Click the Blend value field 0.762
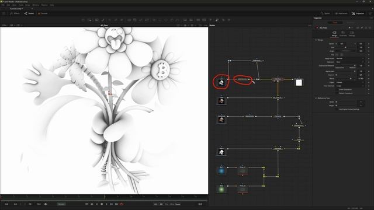Image resolution: width=374 pixels, height=210 pixels. (361, 79)
